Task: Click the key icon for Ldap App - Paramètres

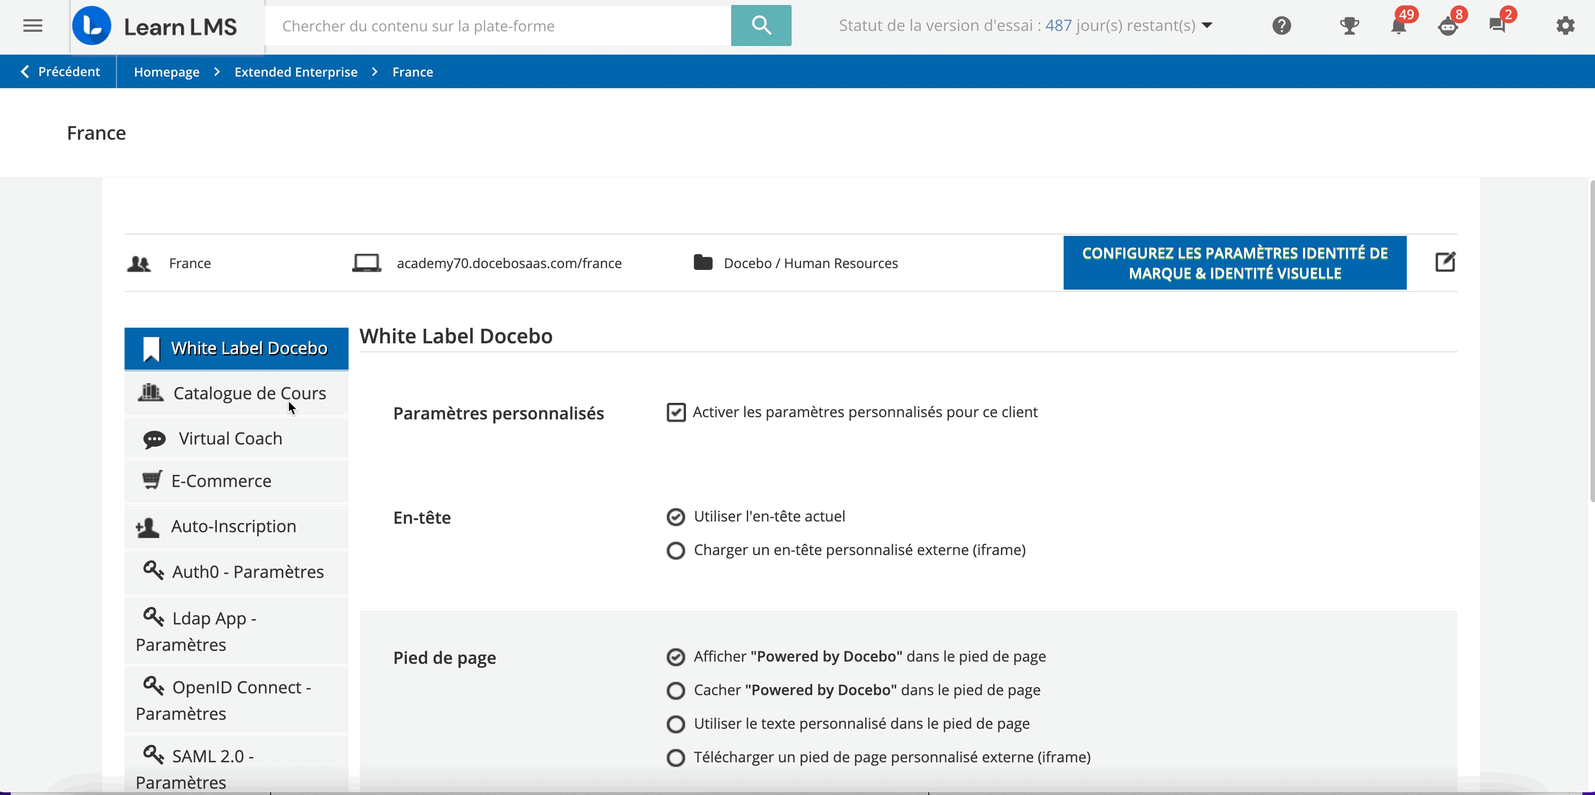Action: click(x=154, y=616)
